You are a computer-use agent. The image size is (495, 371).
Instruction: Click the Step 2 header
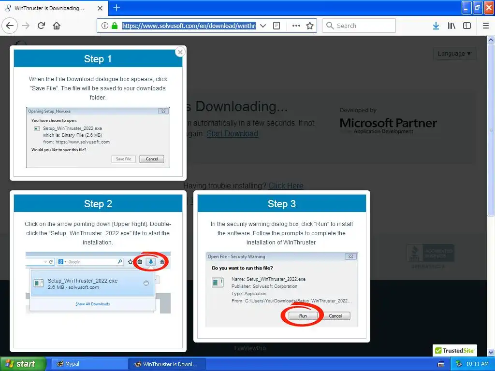[98, 204]
